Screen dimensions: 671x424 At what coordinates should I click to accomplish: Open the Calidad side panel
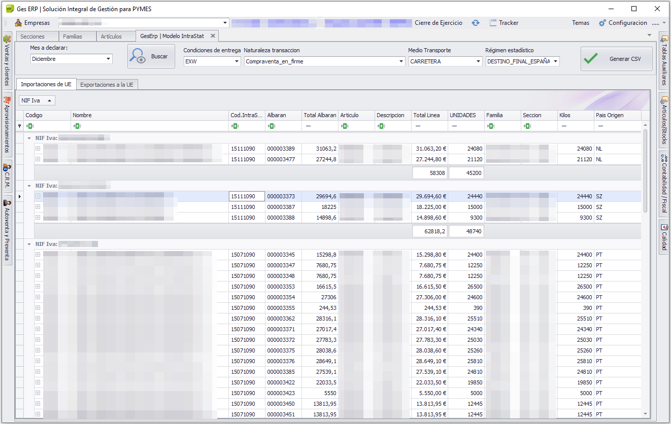coord(664,237)
